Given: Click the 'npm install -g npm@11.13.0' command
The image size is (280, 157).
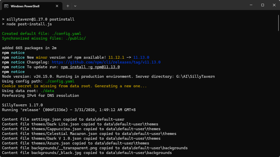Looking at the screenshot, I should [x=90, y=67].
